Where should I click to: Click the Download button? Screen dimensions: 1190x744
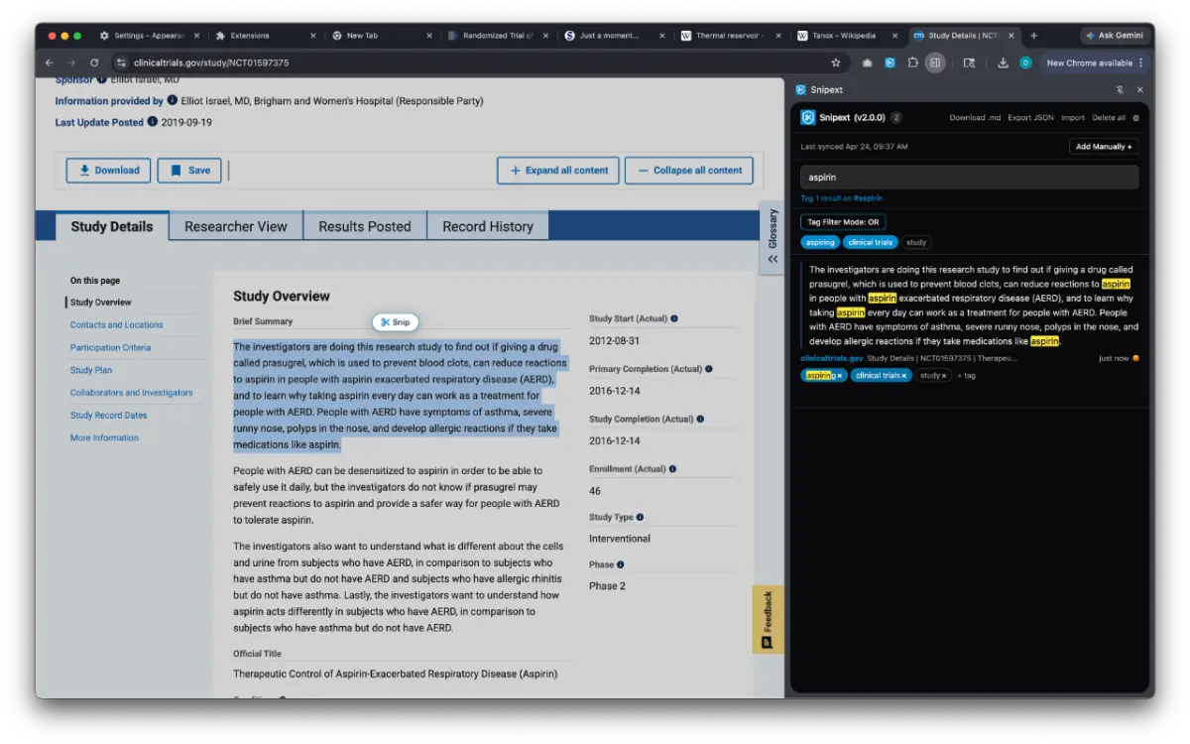tap(109, 171)
